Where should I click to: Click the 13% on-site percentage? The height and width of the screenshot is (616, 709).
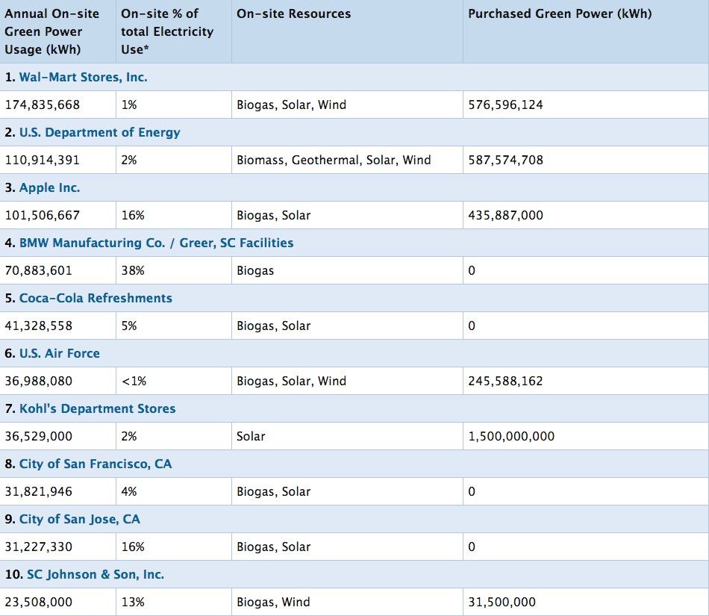(133, 602)
